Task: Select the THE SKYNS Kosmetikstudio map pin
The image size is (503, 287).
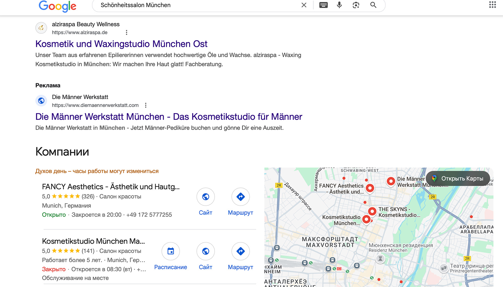Action: click(372, 212)
